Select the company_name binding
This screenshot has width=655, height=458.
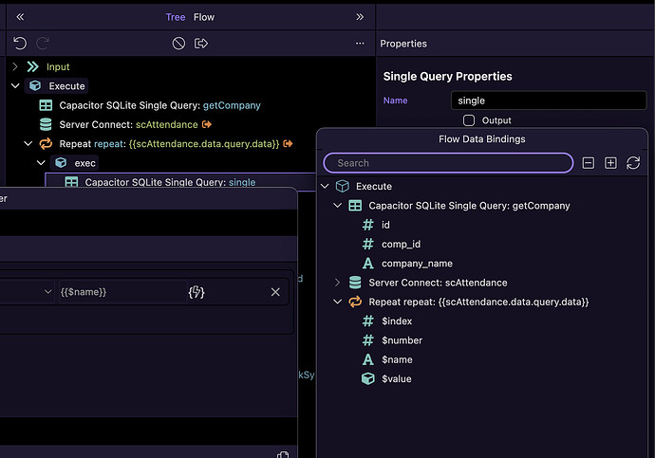click(417, 264)
